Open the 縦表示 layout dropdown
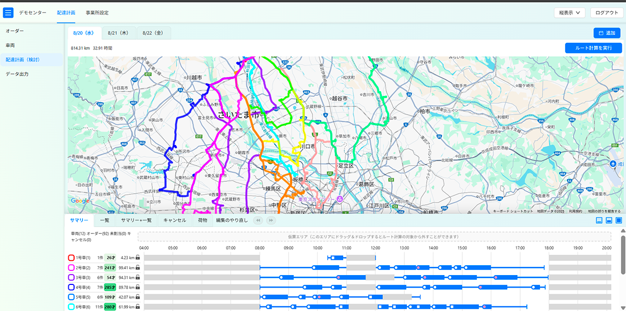Viewport: 626px width, 311px height. click(x=569, y=13)
